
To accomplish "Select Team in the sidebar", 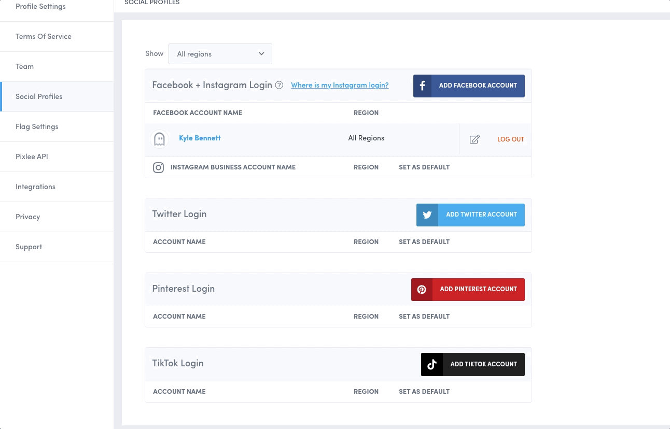I will [x=25, y=67].
